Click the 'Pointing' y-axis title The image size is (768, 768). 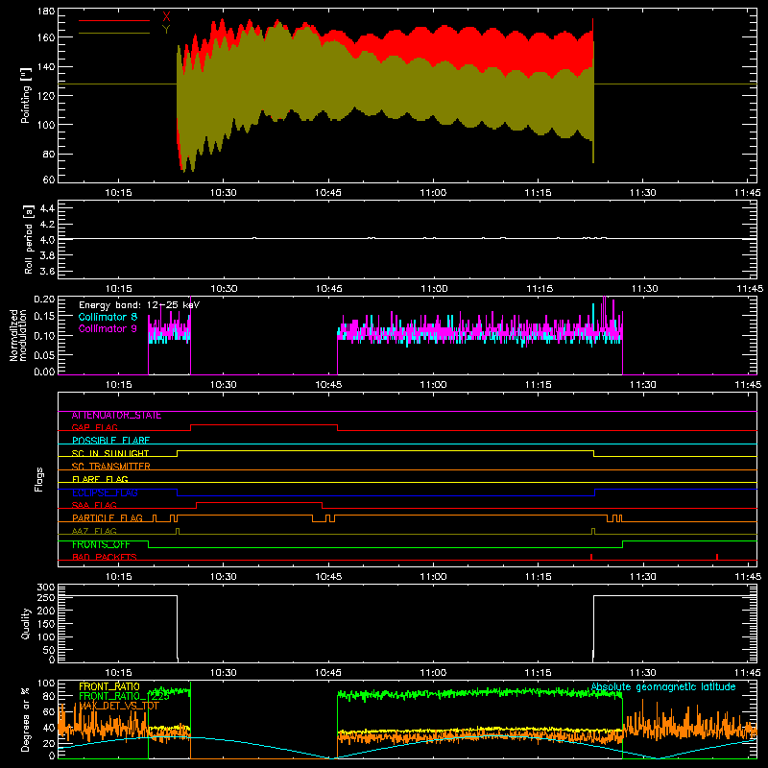26,95
